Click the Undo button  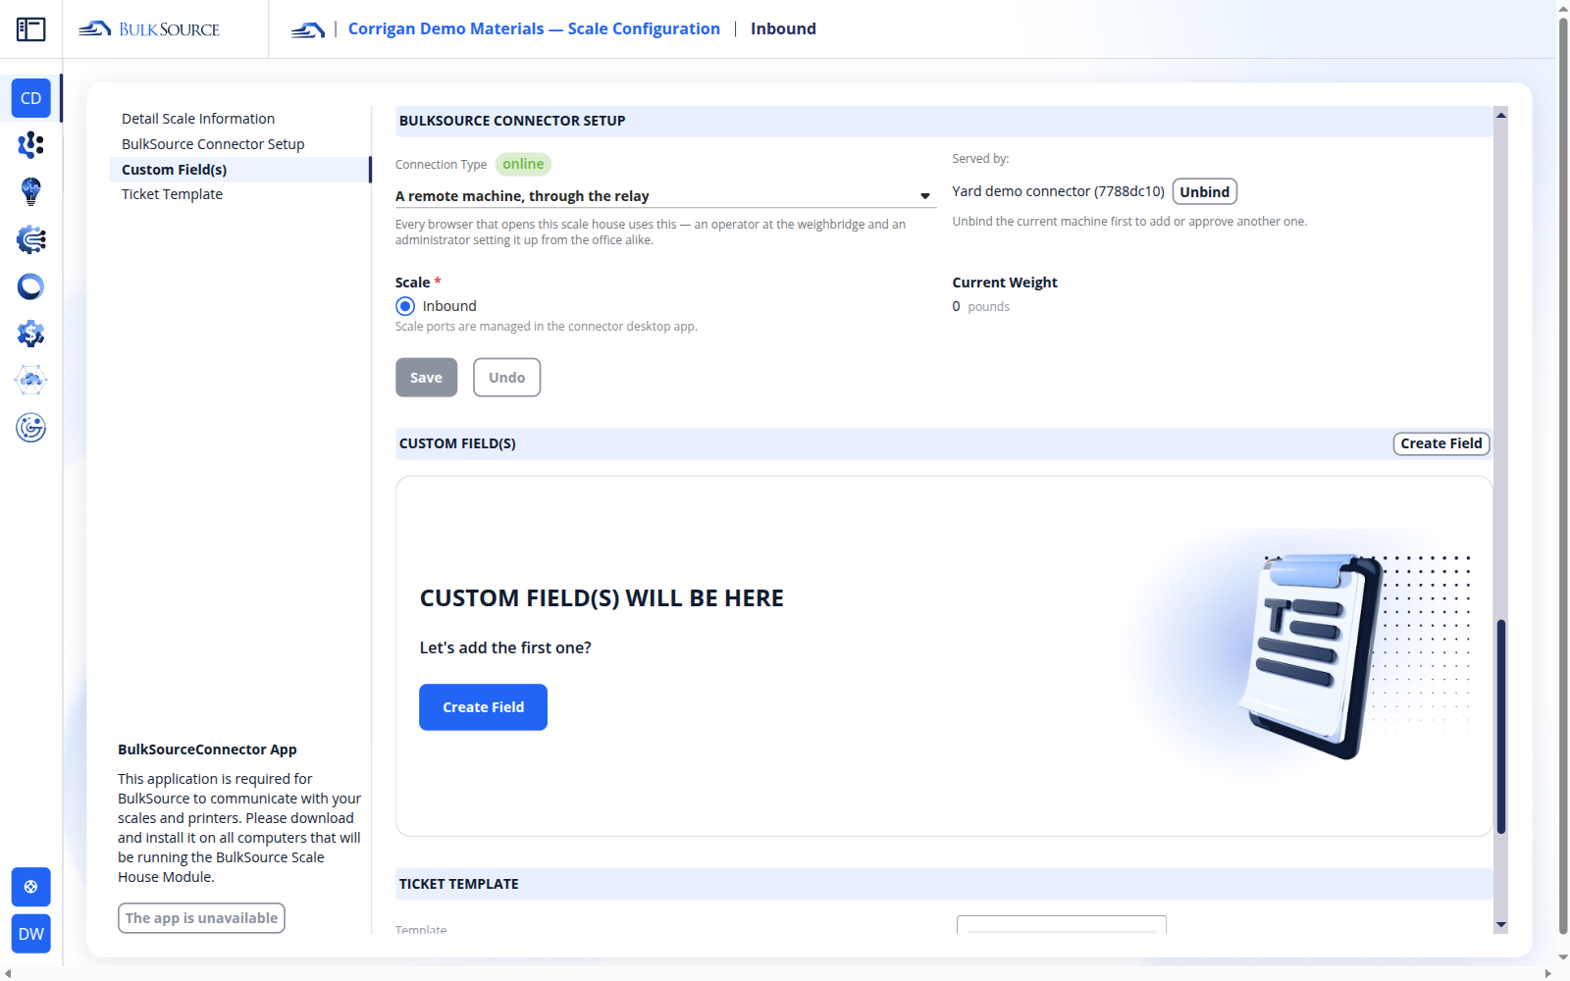point(506,378)
